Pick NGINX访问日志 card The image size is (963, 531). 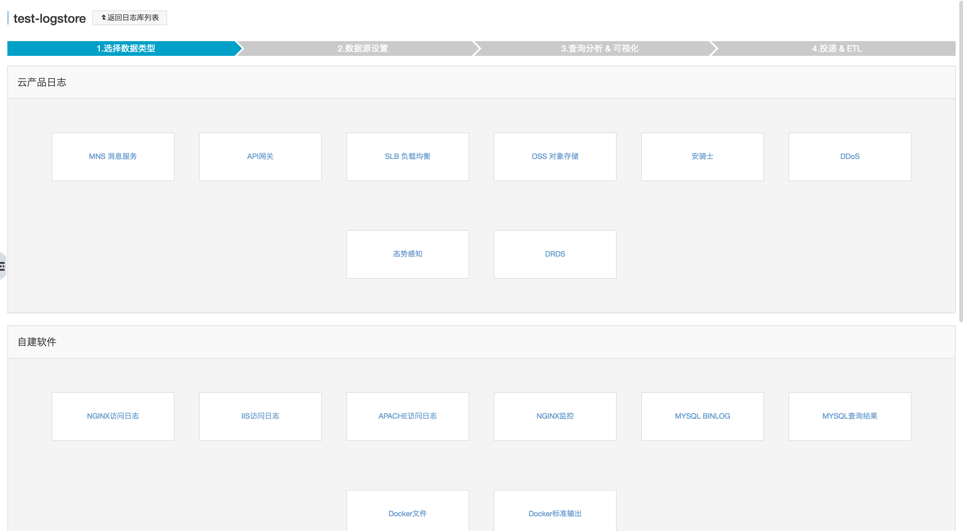tap(113, 416)
